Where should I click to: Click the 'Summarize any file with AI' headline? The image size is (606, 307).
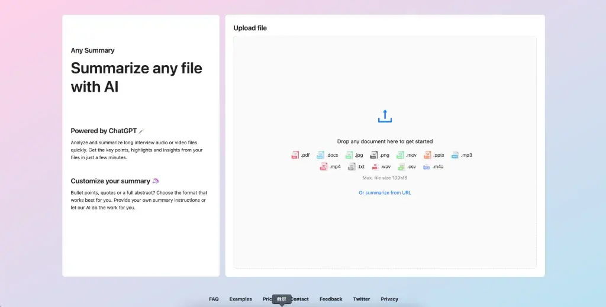point(137,77)
